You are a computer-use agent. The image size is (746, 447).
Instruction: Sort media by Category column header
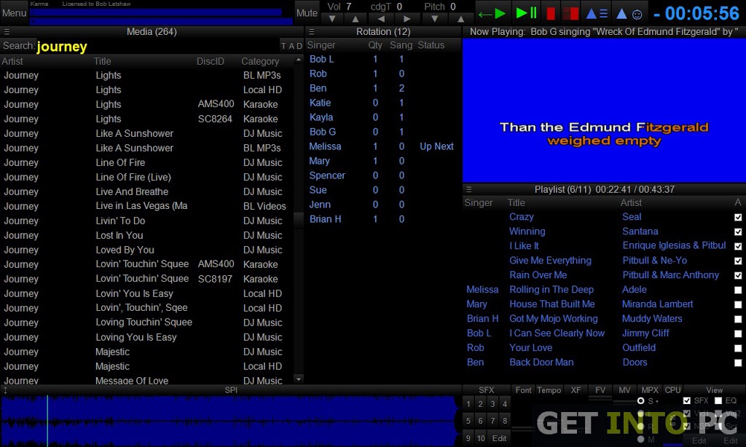tap(260, 61)
